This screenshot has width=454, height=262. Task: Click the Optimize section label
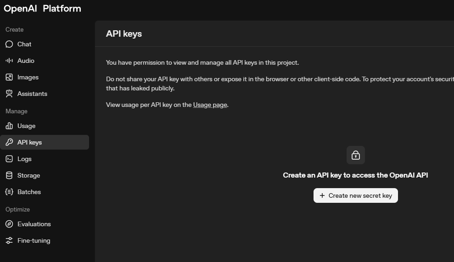pyautogui.click(x=17, y=209)
